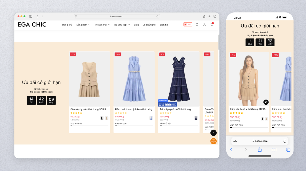306x171 pixels.
Task: Go to Trang chủ menu item
Action: [67, 25]
